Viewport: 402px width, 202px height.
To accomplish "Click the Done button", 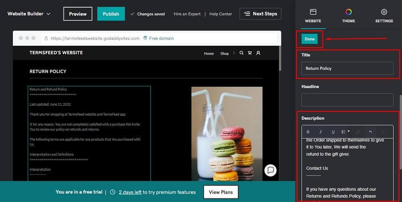I will click(x=310, y=39).
